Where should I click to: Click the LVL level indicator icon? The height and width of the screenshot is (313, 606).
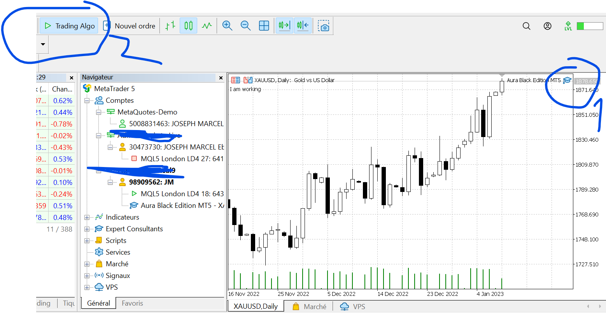click(x=568, y=26)
